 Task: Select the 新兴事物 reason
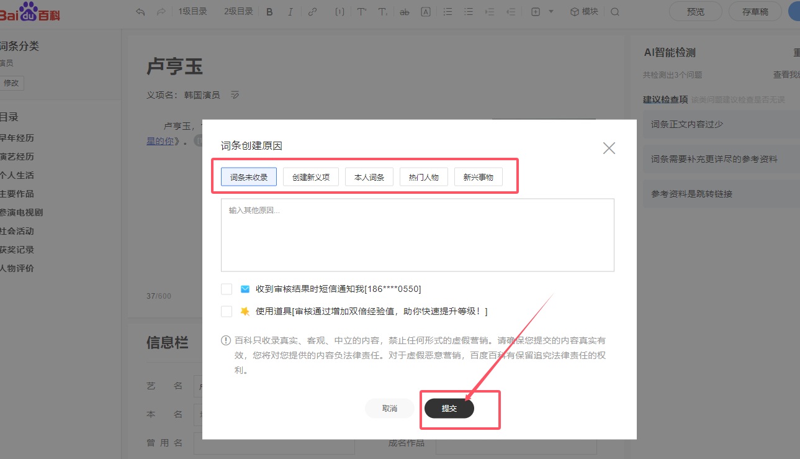pos(479,177)
